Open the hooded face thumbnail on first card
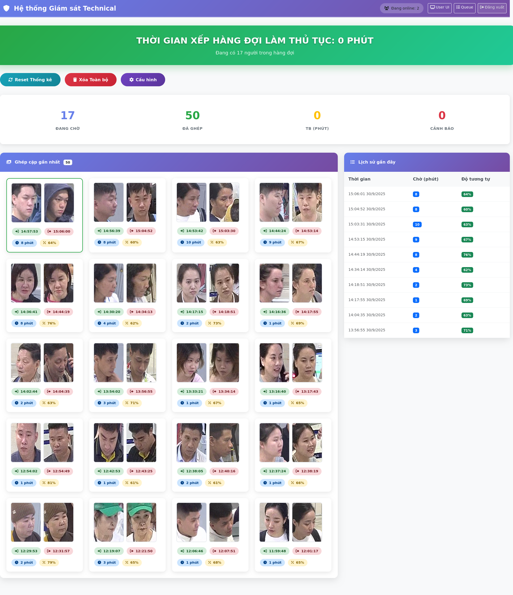Viewport: 513px width, 595px height. pos(59,203)
